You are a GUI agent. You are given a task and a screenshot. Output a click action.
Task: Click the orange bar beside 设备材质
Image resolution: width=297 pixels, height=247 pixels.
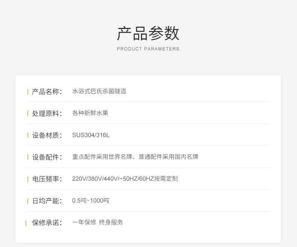click(x=28, y=136)
